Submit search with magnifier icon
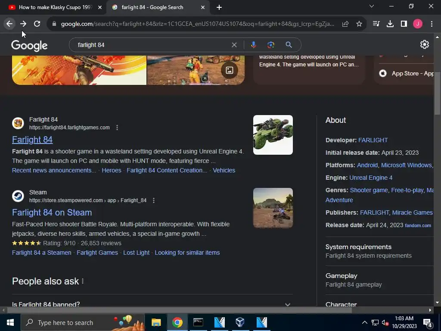This screenshot has height=331, width=441. (x=289, y=45)
